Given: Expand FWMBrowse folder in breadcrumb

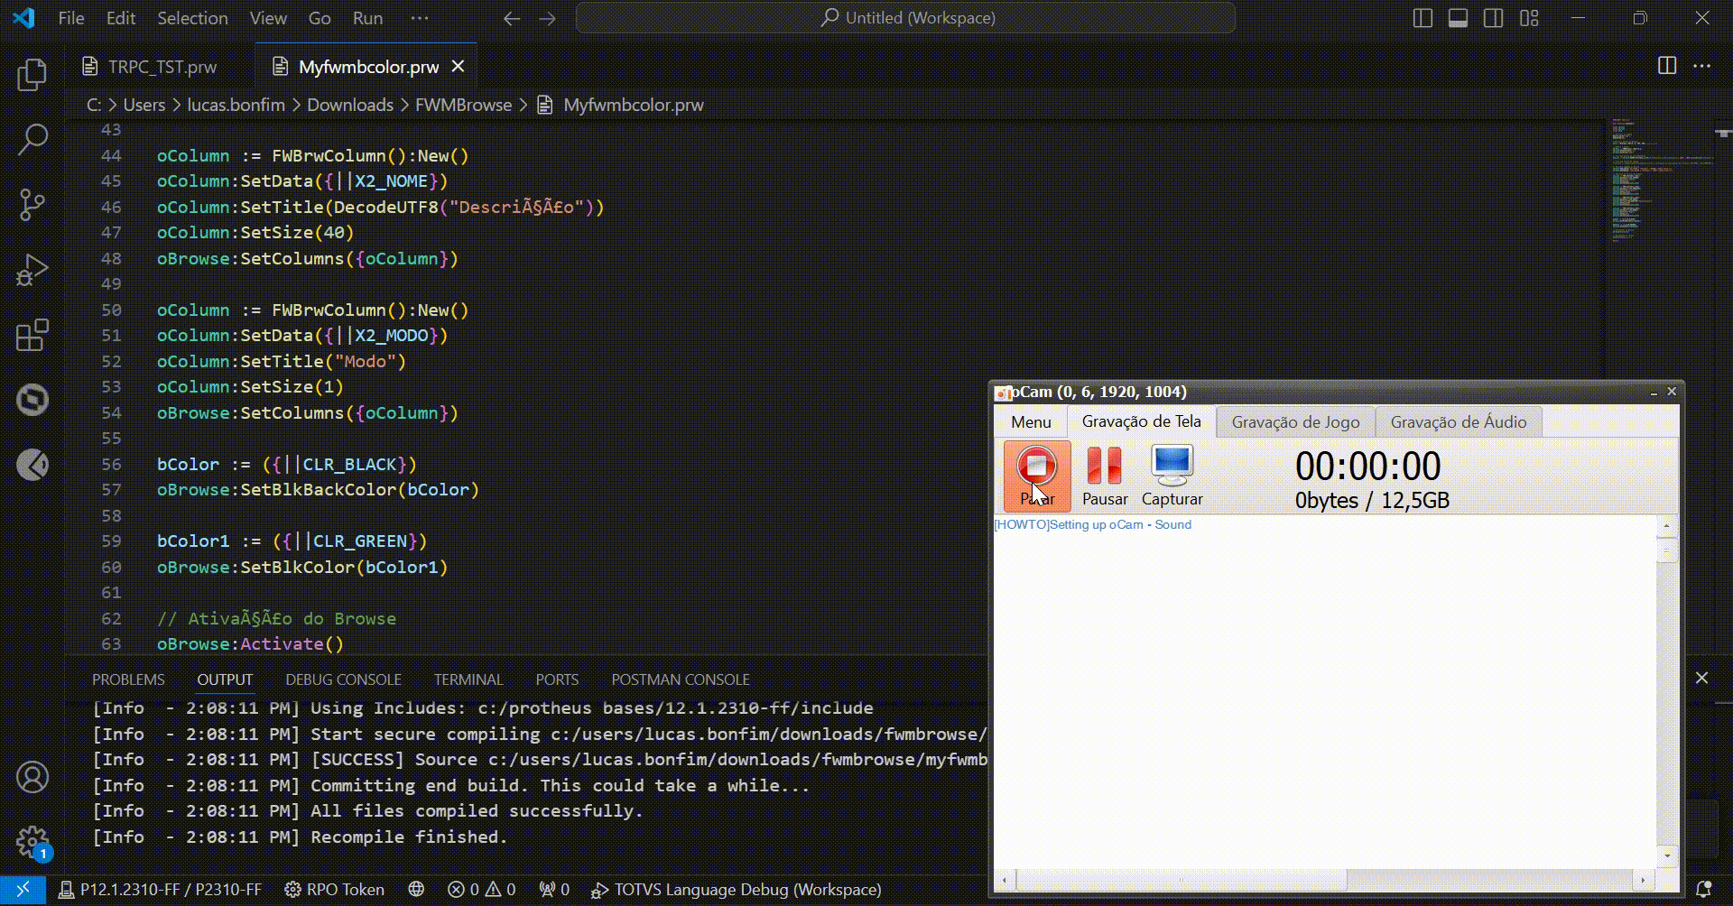Looking at the screenshot, I should pyautogui.click(x=463, y=105).
